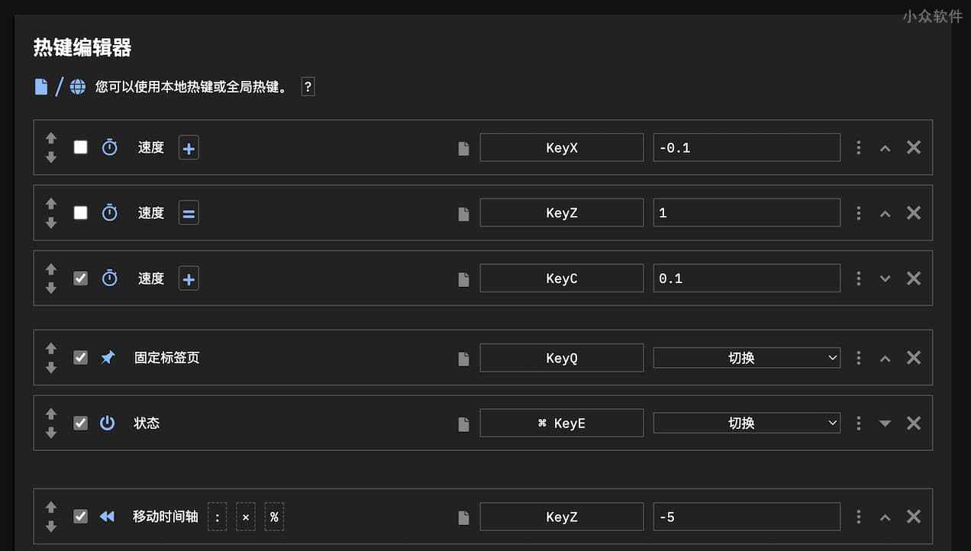971x551 pixels.
Task: Click the global hotkey globe icon
Action: click(78, 87)
